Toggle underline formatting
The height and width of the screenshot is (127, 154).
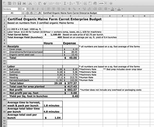[x=43, y=9]
